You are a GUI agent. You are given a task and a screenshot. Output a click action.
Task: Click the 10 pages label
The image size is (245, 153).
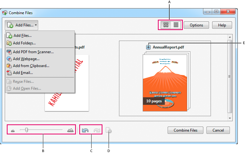(x=154, y=101)
